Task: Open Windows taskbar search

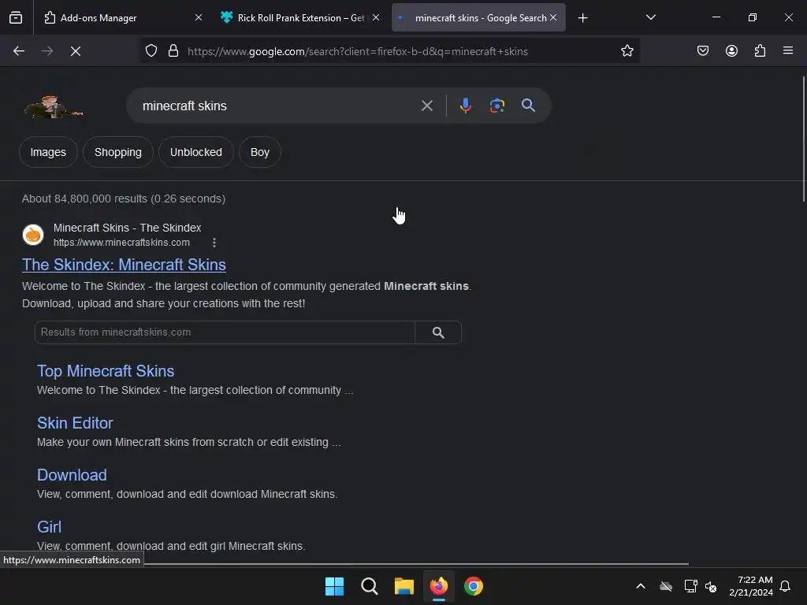Action: tap(370, 586)
